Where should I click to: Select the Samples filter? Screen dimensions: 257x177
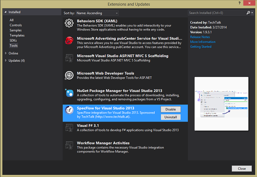pyautogui.click(x=16, y=30)
